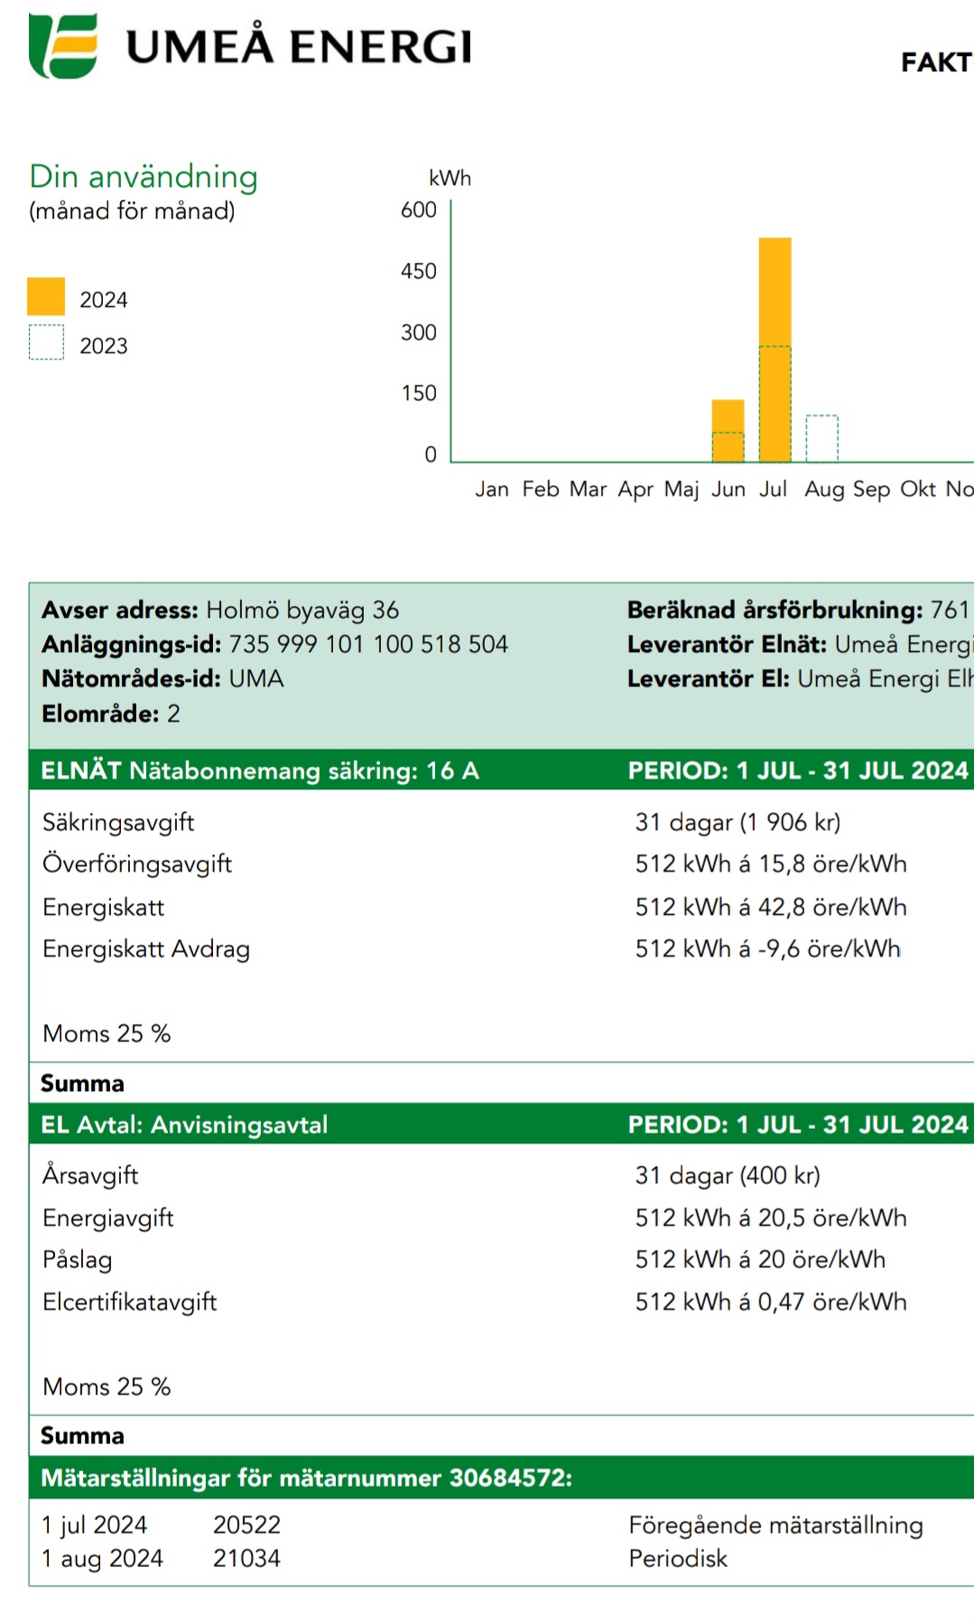The image size is (974, 1623).
Task: Click the Säkringsavgift row label
Action: (x=118, y=822)
